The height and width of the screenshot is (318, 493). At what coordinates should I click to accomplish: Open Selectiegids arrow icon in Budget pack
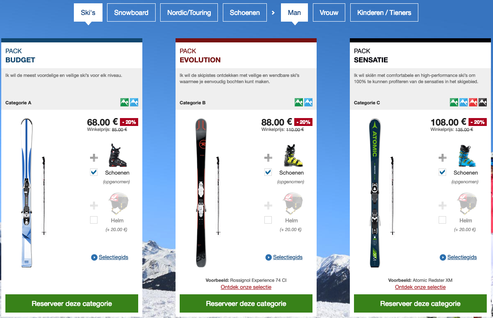point(94,257)
